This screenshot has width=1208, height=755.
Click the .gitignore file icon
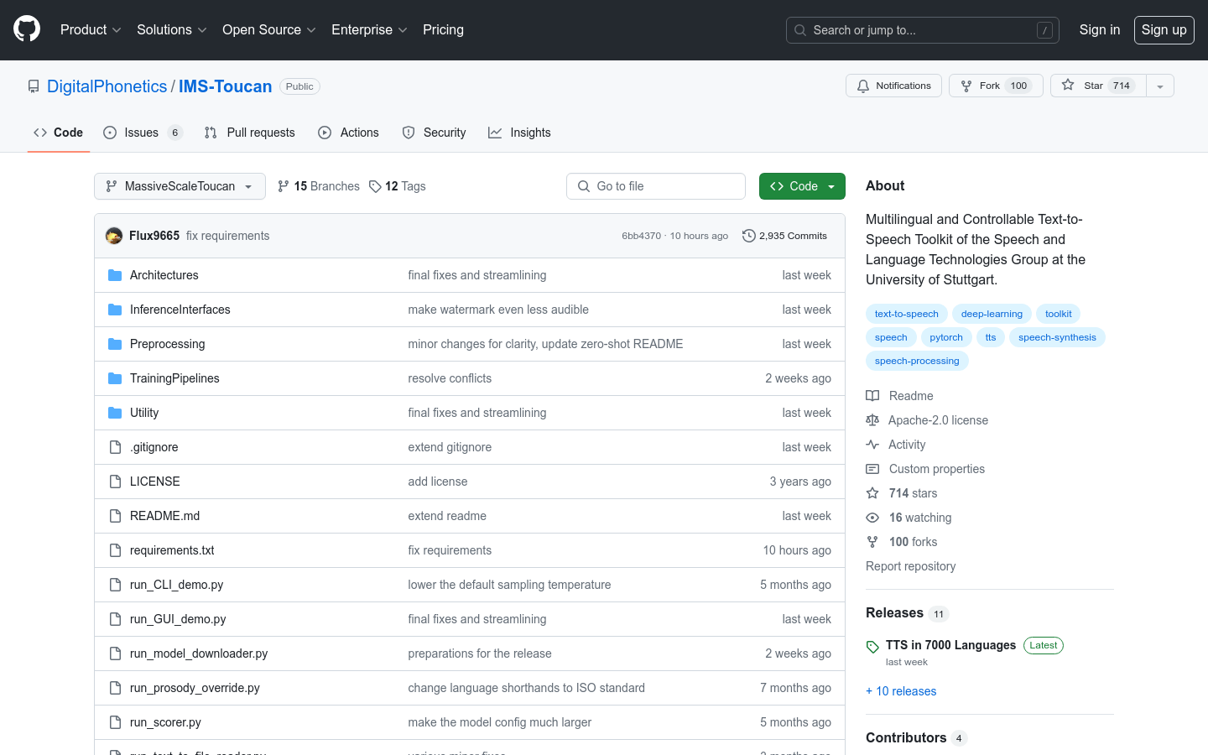(x=115, y=447)
